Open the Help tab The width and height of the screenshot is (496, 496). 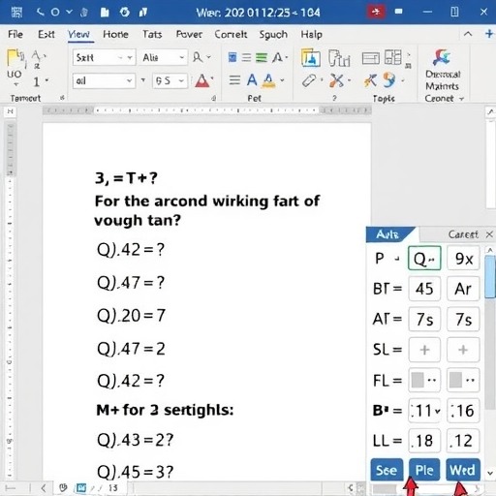click(x=312, y=34)
